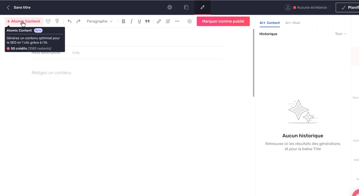Launch Atomic Content generation
Screen dimensions: 359x196
(x=24, y=21)
